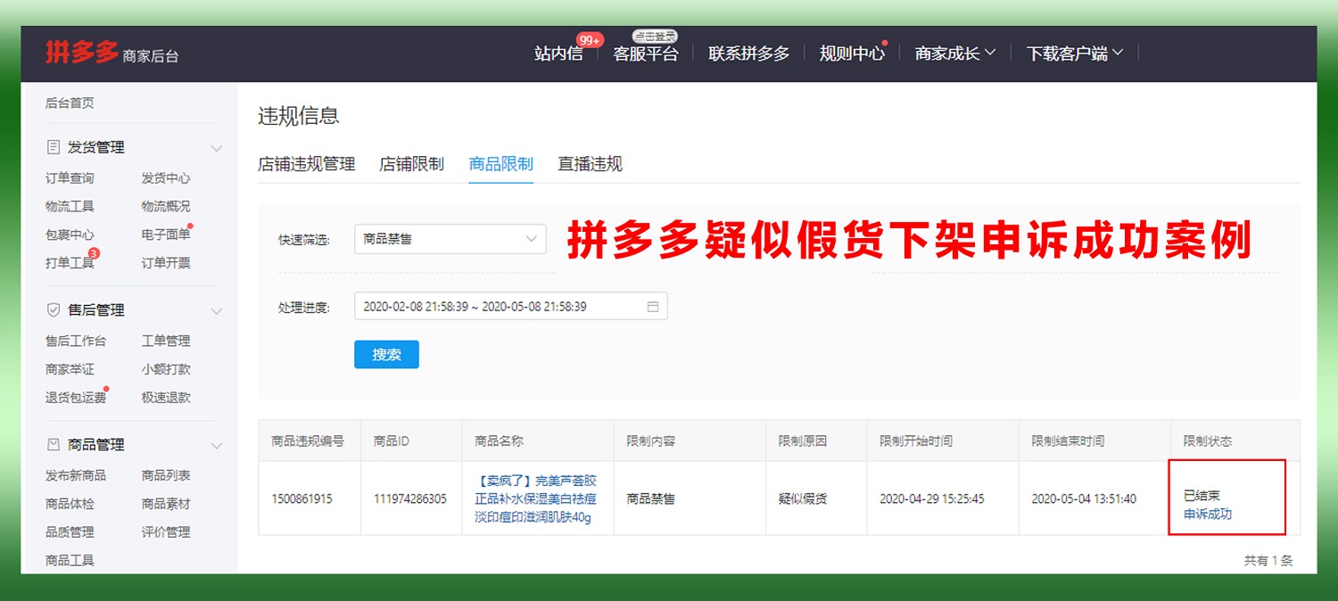Open 商品素材 in sidebar

(x=166, y=504)
